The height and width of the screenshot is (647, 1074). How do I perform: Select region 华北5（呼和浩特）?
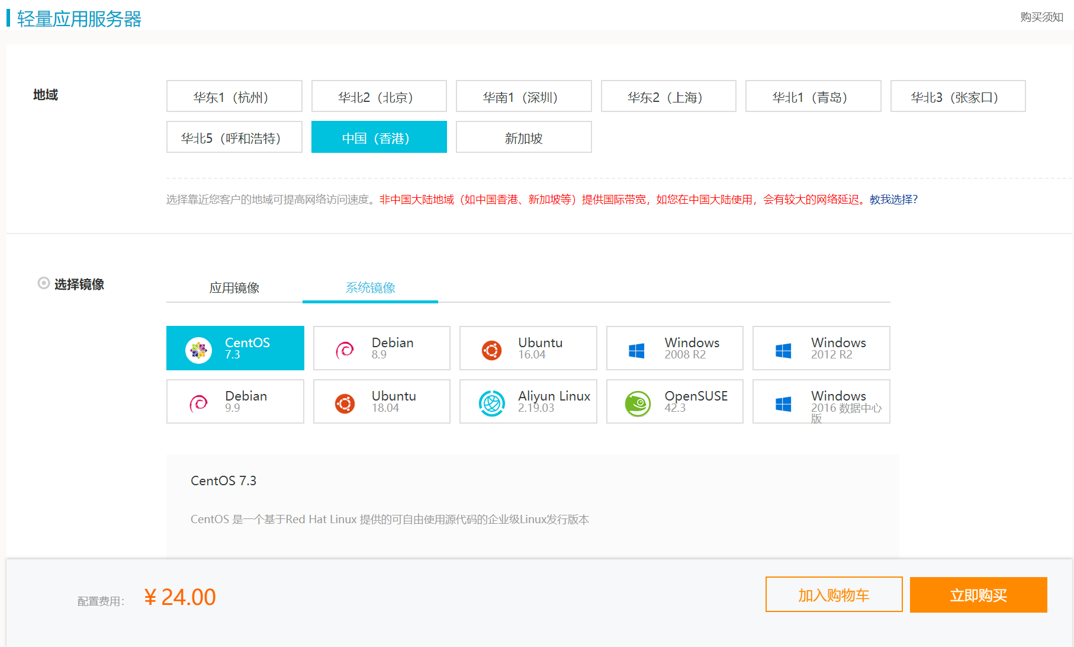[x=234, y=137]
